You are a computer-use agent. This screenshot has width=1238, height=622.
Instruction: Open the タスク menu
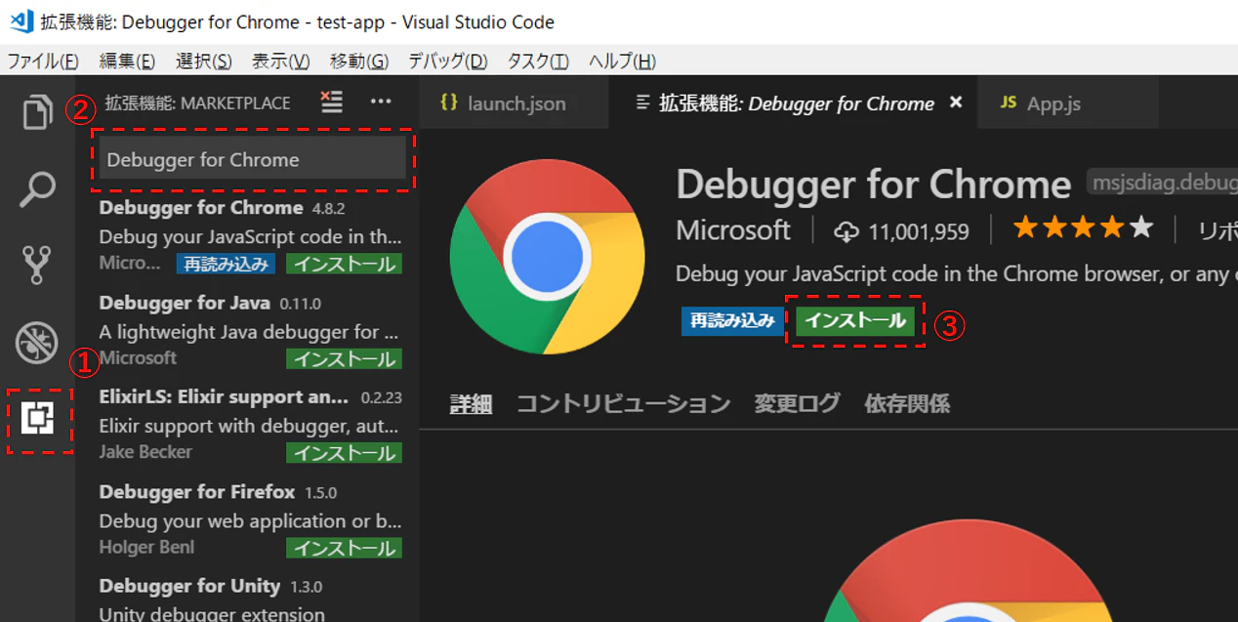point(537,62)
